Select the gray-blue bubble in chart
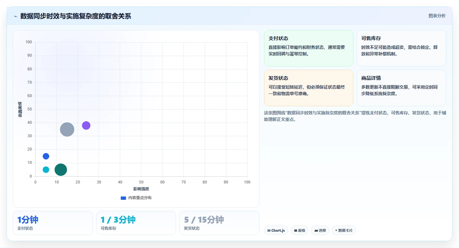 point(67,129)
